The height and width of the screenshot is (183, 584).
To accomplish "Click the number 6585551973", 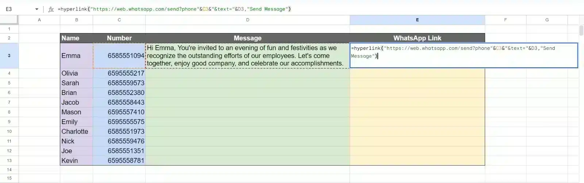I will [x=126, y=131].
